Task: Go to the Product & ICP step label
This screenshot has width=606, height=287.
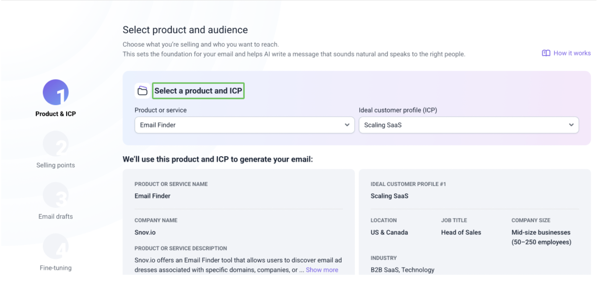Action: coord(55,114)
